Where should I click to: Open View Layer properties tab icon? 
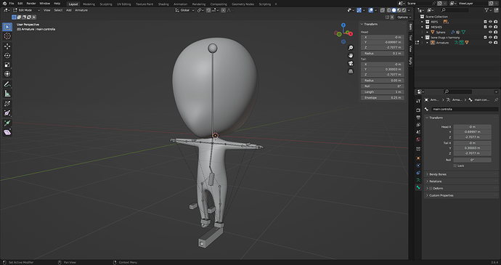418,125
